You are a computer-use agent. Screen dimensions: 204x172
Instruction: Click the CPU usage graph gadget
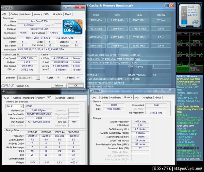[x=190, y=52]
